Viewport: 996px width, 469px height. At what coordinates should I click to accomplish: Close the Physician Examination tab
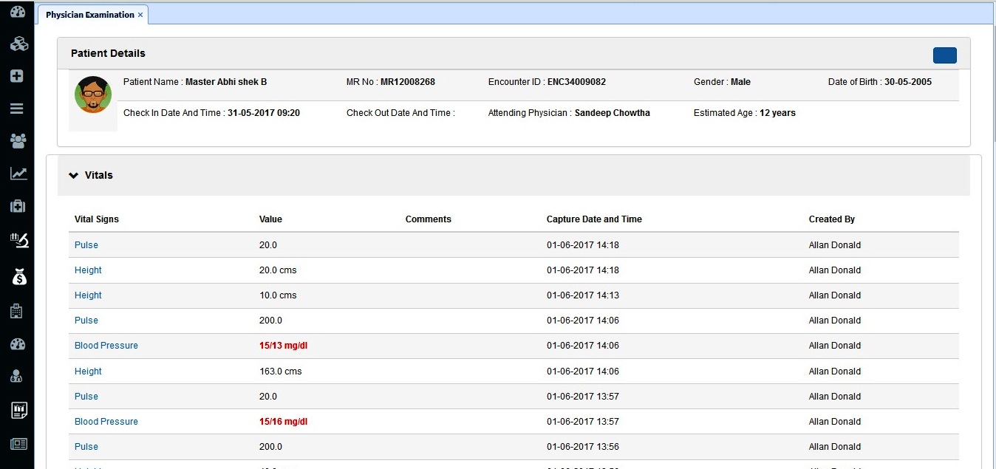tap(140, 15)
